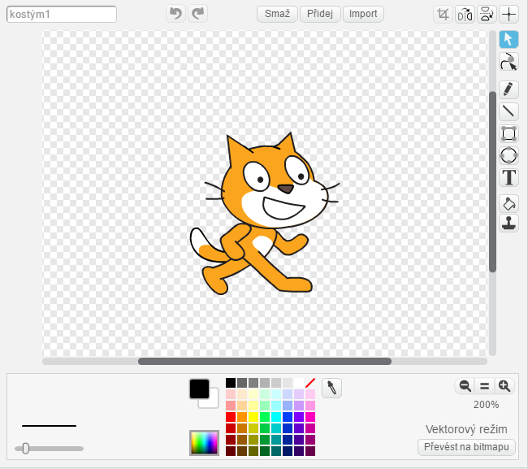Click the 200% zoom level text
This screenshot has width=528, height=469.
pos(486,405)
